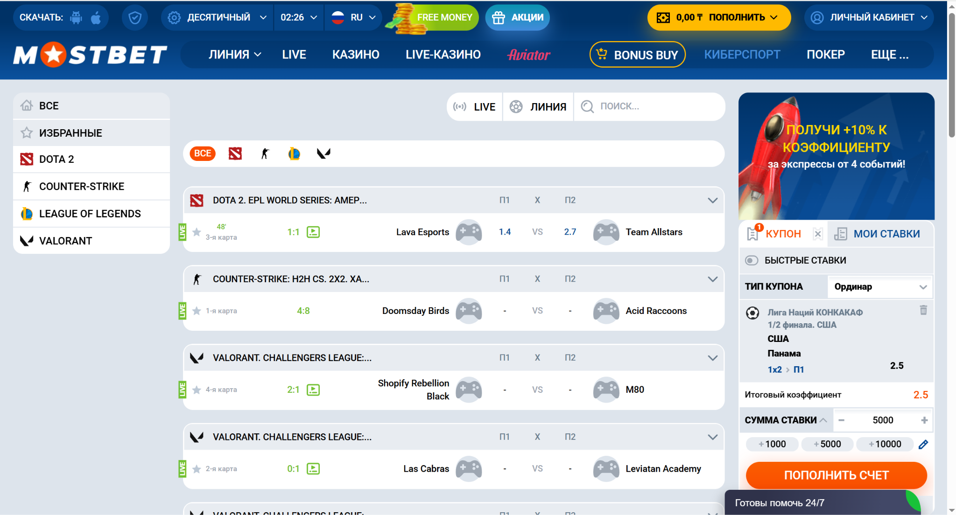Image resolution: width=956 pixels, height=515 pixels.
Task: Open the RU language dropdown
Action: (x=353, y=18)
